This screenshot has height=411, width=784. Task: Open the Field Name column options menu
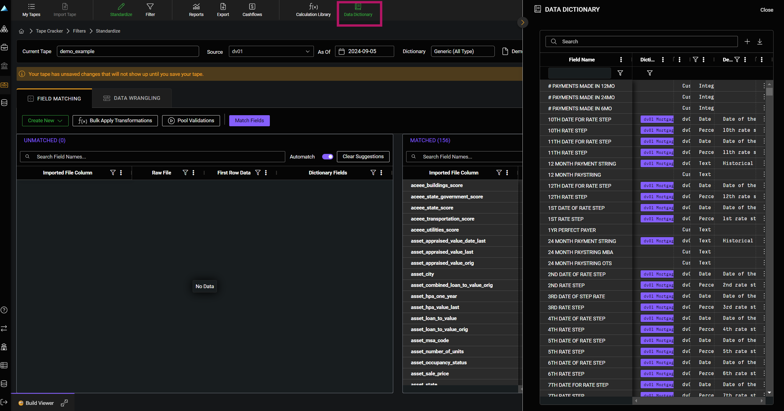pyautogui.click(x=621, y=60)
